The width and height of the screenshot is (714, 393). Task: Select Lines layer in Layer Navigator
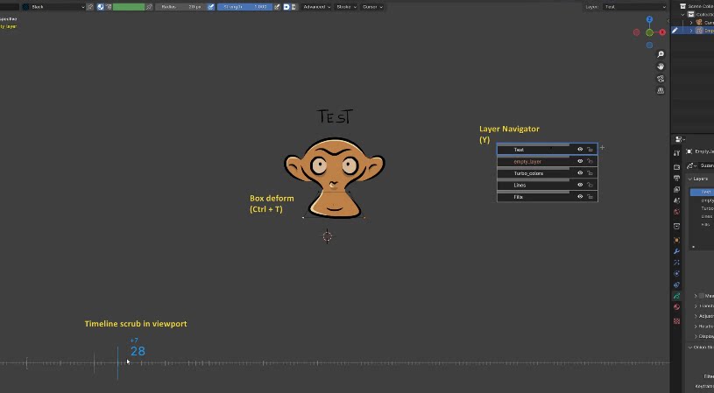(x=547, y=185)
